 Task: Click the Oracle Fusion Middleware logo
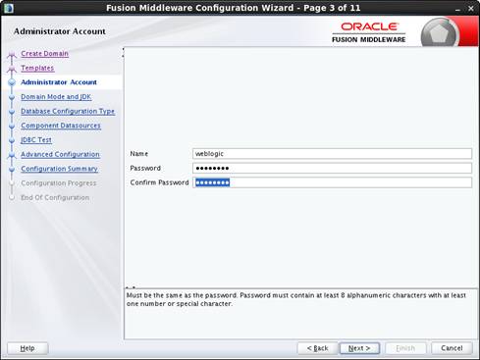369,32
